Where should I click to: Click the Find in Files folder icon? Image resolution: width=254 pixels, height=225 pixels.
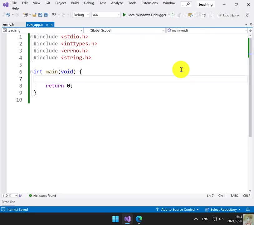click(x=190, y=15)
